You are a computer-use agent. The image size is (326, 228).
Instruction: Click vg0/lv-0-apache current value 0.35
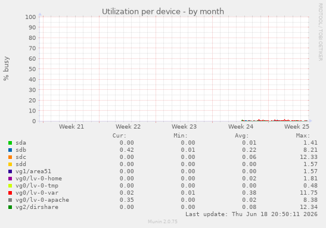tap(126, 200)
